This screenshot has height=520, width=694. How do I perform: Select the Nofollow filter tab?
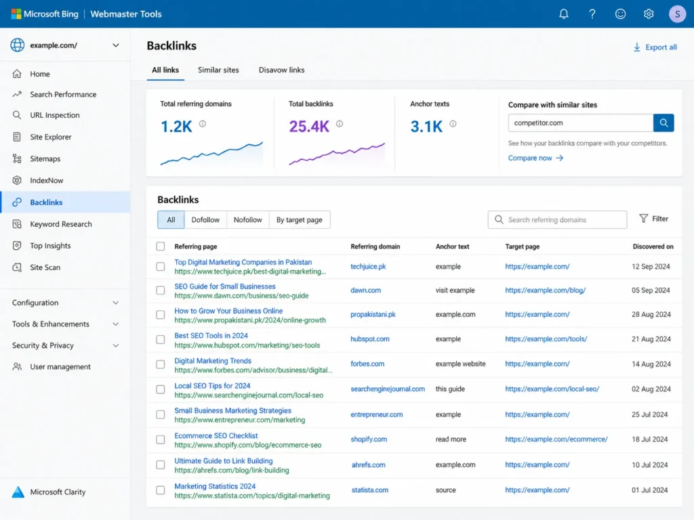click(248, 220)
